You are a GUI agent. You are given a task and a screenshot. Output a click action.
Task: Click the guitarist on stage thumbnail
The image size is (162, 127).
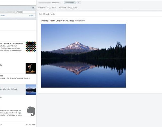tap(31, 68)
